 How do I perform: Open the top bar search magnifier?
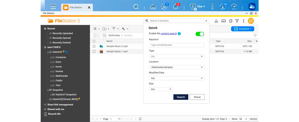[x=136, y=7]
